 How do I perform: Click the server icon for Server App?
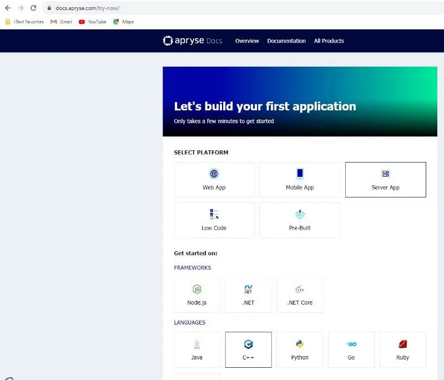coord(385,174)
